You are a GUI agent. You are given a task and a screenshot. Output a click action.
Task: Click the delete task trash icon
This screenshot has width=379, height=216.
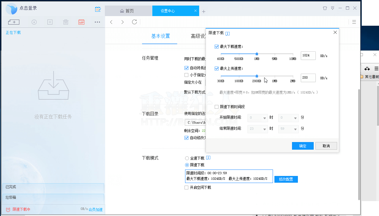[66, 22]
